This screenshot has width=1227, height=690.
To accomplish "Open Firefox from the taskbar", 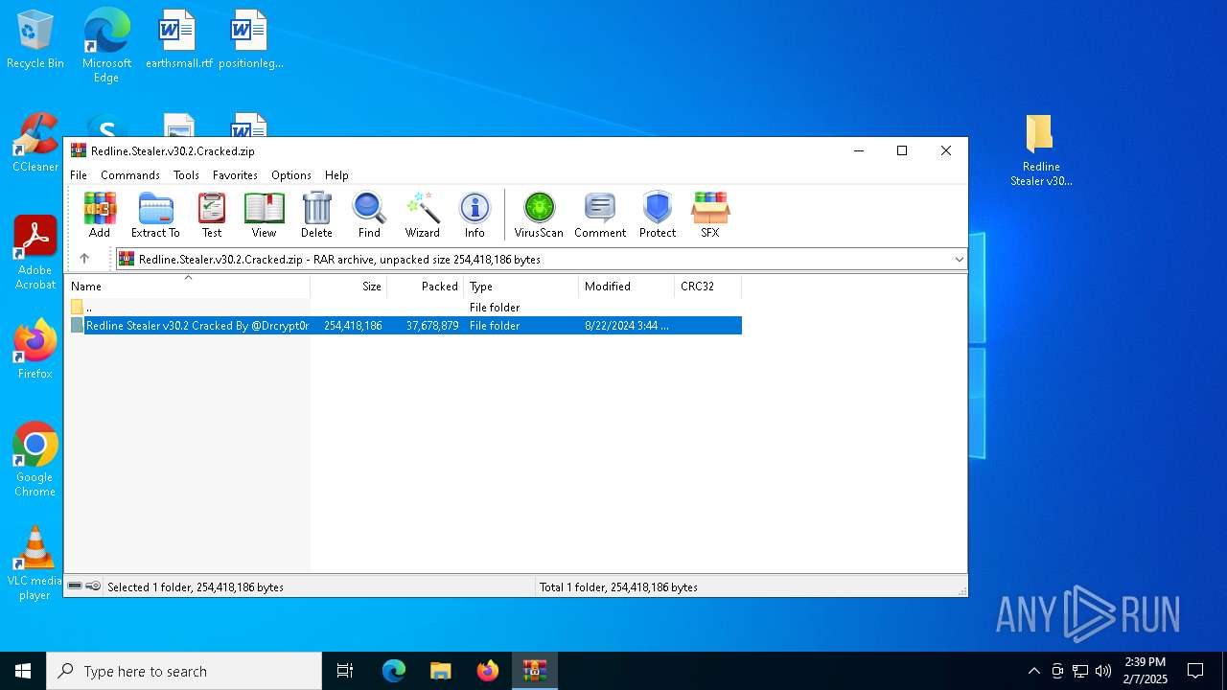I will 487,671.
